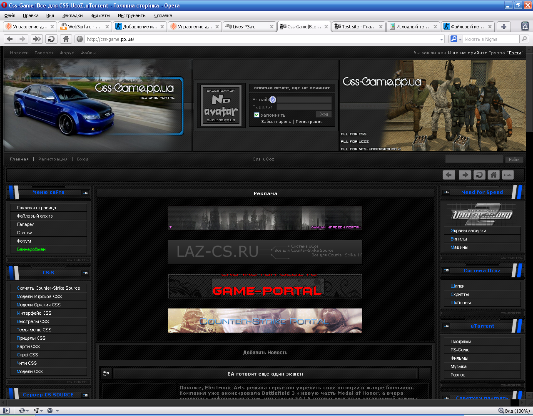This screenshot has height=416, width=533.
Task: Open Opera Unite icon in status bar
Action: [x=36, y=411]
